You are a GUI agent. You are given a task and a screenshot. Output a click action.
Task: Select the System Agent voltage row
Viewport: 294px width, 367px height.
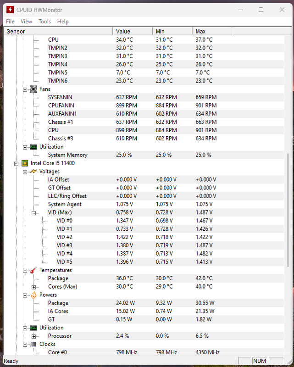(166, 204)
